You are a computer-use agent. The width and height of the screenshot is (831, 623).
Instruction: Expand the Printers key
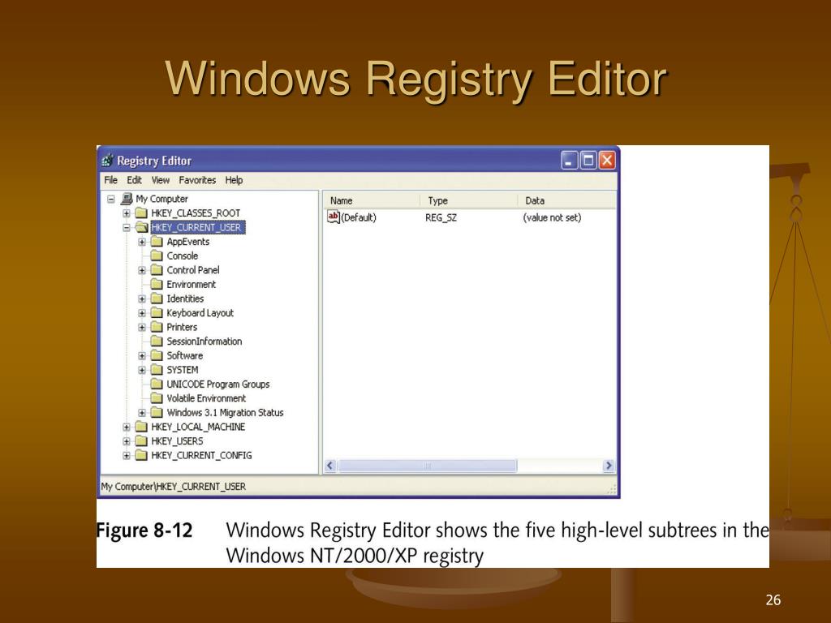click(x=142, y=328)
